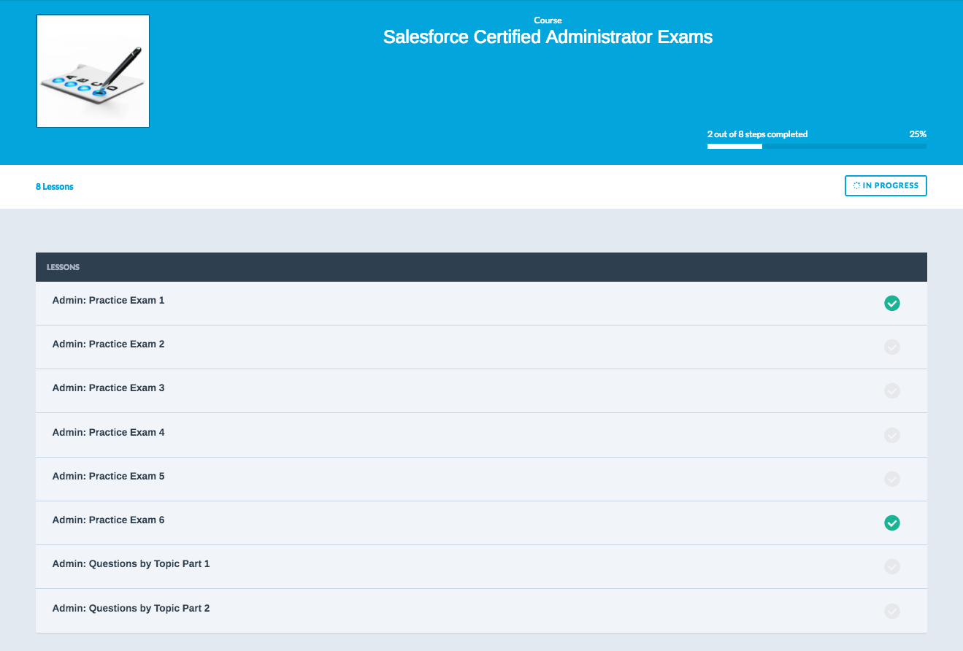Click the course thumbnail image
Screen dimensions: 963x651
pos(93,71)
